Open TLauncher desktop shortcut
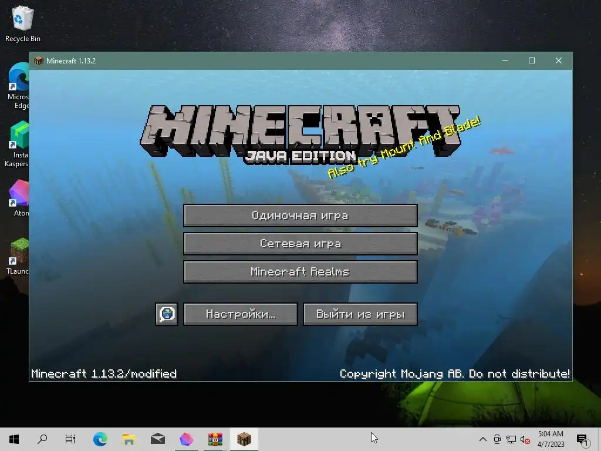The height and width of the screenshot is (451, 601). click(18, 256)
